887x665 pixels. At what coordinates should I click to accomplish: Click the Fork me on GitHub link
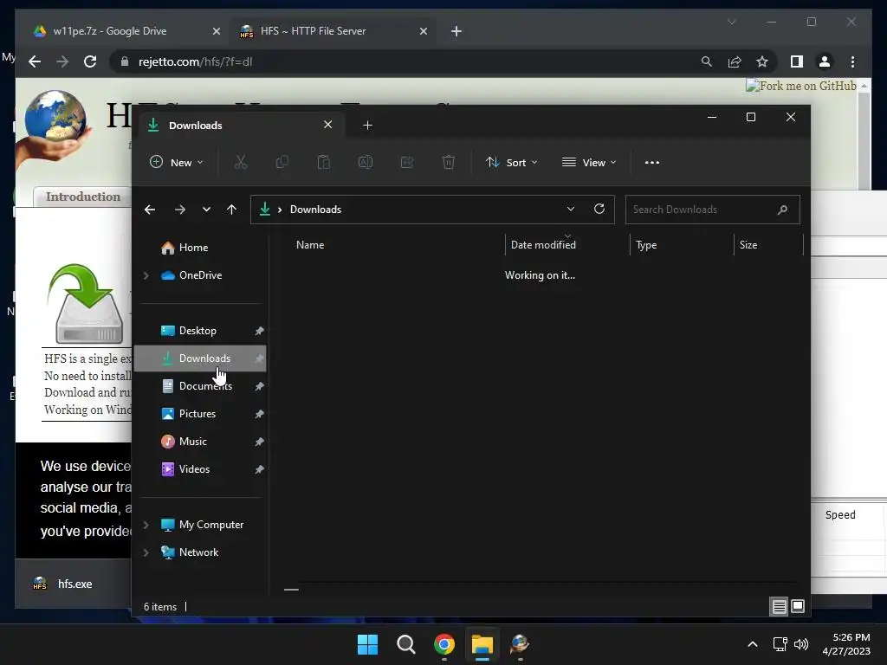(x=801, y=86)
